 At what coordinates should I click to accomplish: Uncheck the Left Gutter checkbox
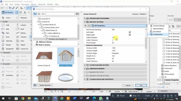pyautogui.click(x=130, y=32)
